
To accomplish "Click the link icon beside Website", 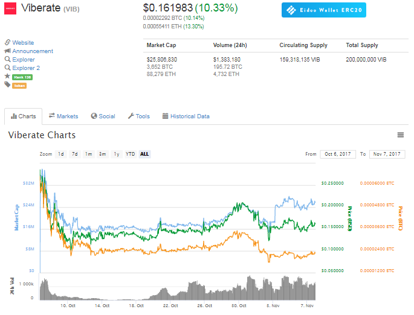I will tap(7, 42).
